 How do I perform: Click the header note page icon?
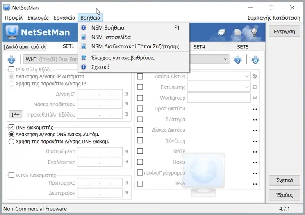[x=238, y=32]
